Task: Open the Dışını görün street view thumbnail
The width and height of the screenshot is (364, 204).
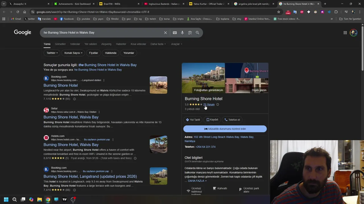Action: point(247,86)
